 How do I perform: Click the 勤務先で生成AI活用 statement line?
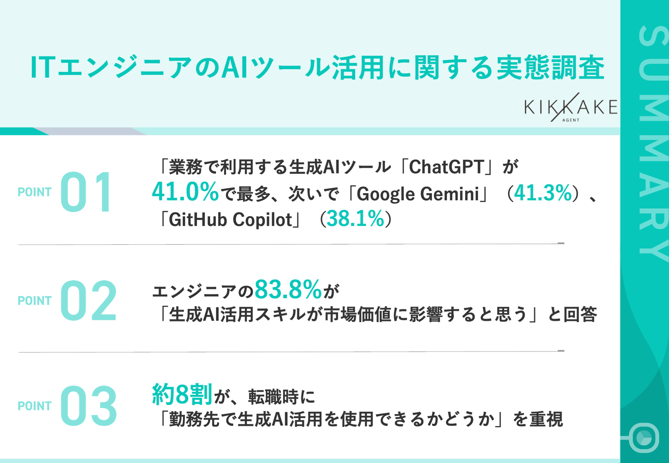(360, 419)
